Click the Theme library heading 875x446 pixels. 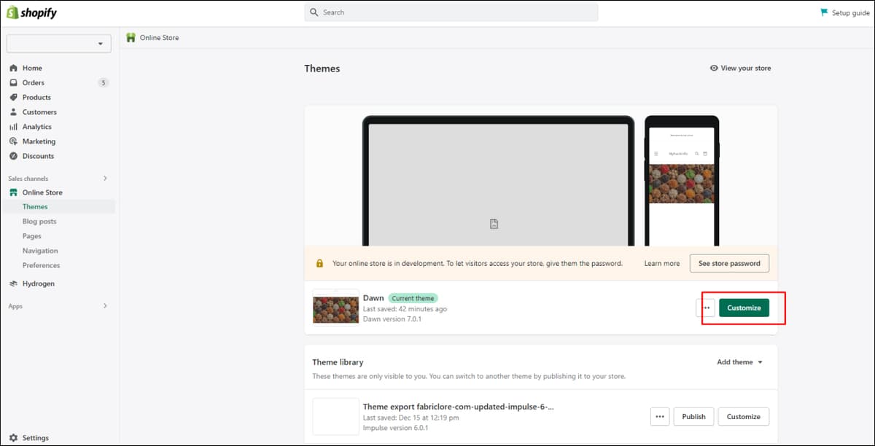point(338,362)
